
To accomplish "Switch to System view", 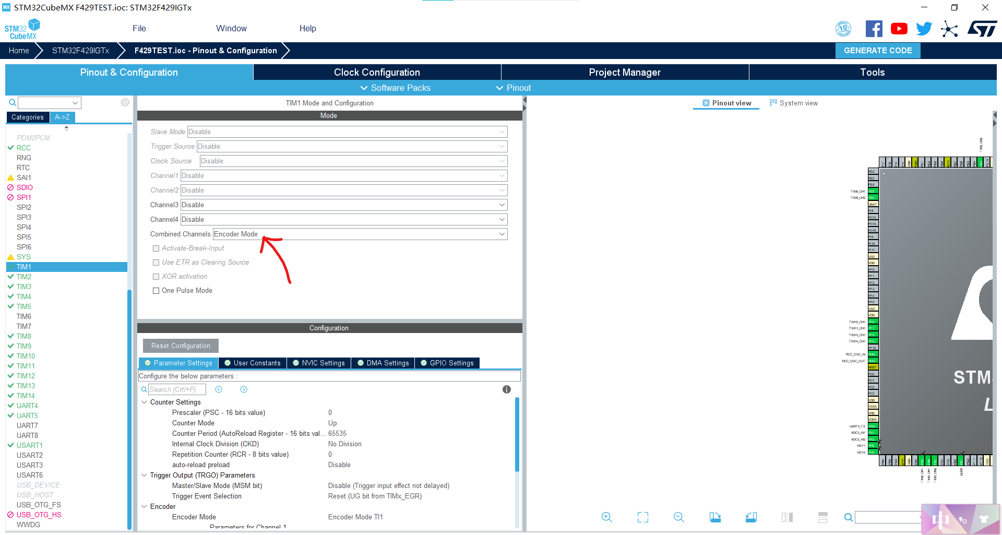I will [x=794, y=103].
